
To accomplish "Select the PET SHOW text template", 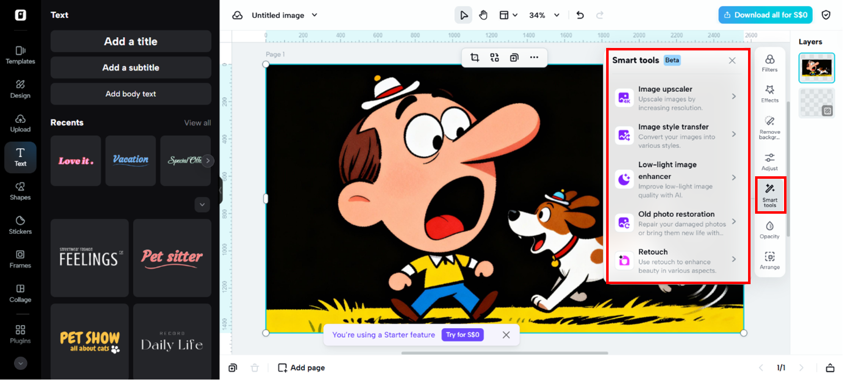I will (89, 342).
